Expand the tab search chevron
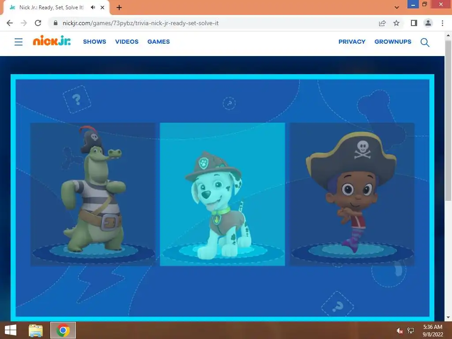Image resolution: width=452 pixels, height=339 pixels. (x=397, y=8)
